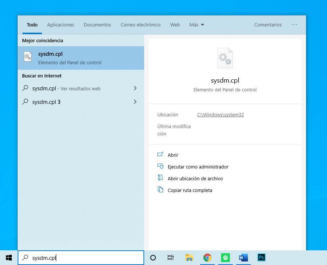The width and height of the screenshot is (327, 265).
Task: Click search icon beside 'Ver resultados web'
Action: pos(25,88)
